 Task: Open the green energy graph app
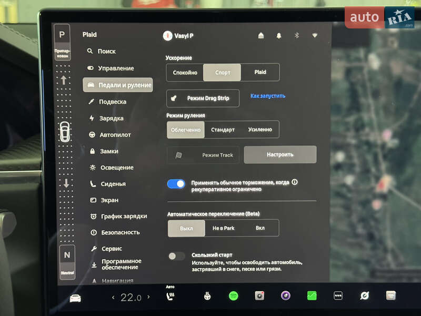312,296
